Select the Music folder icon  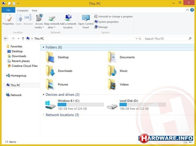coord(112,71)
